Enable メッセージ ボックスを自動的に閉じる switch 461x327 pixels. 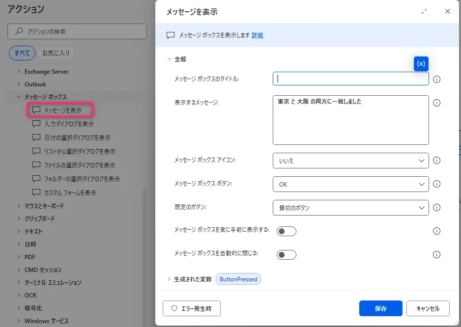pos(287,255)
